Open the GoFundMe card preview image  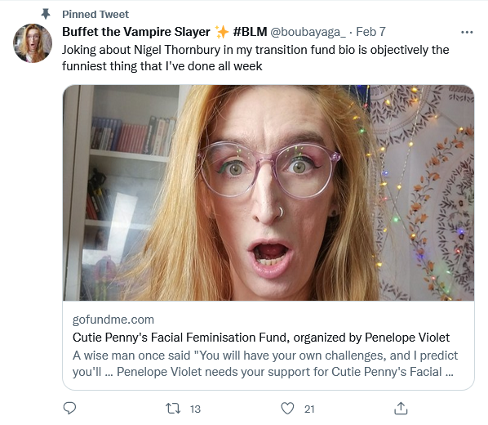(x=268, y=193)
